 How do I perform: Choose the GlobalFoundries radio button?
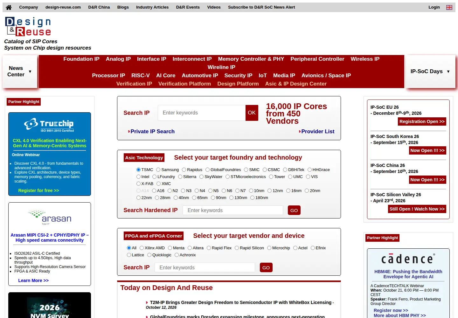(x=208, y=170)
